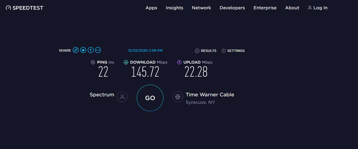Open the Apps menu
Image resolution: width=358 pixels, height=149 pixels.
point(151,8)
